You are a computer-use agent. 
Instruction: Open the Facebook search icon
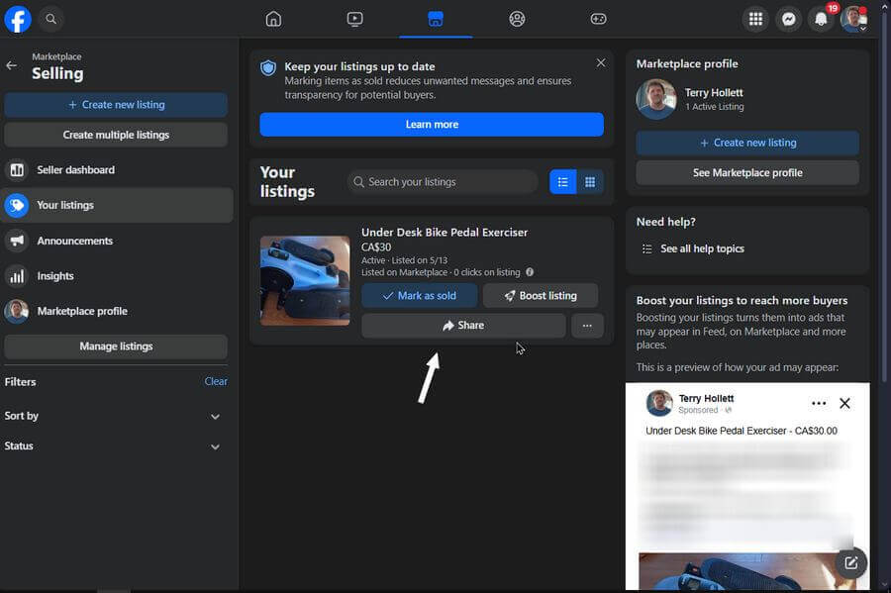coord(51,20)
